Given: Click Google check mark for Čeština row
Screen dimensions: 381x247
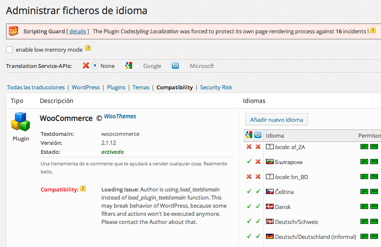Looking at the screenshot, I should (249, 191).
